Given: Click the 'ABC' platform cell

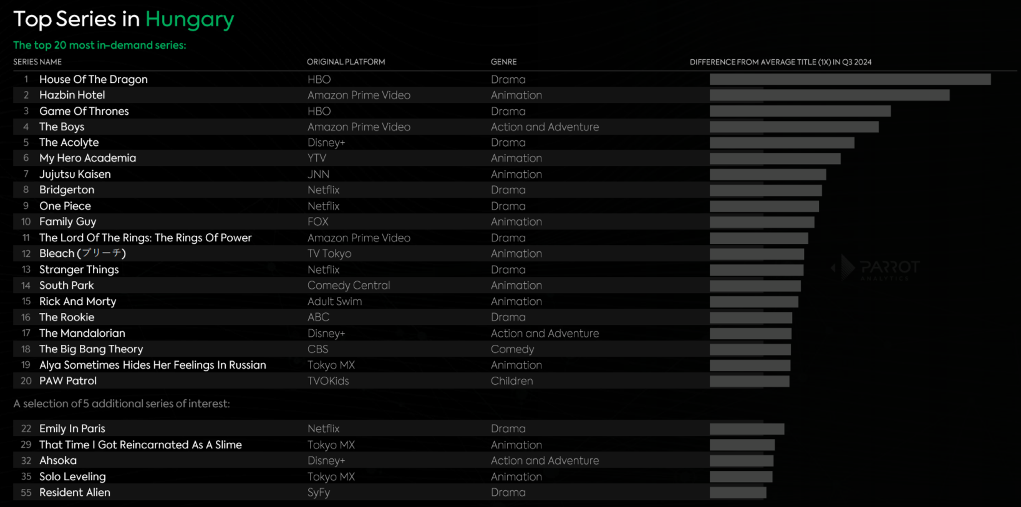Looking at the screenshot, I should click(318, 317).
